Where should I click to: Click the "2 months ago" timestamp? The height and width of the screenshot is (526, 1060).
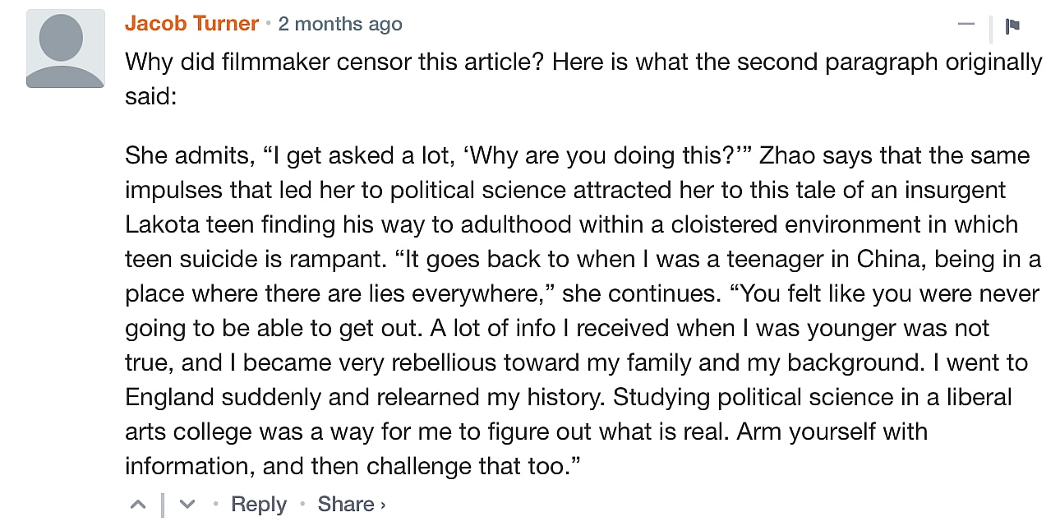(340, 24)
